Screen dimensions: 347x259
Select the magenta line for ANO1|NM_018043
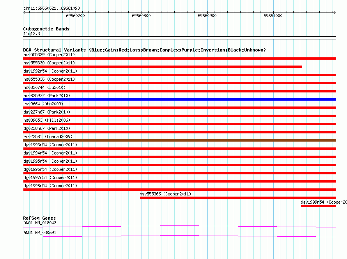pos(179,226)
